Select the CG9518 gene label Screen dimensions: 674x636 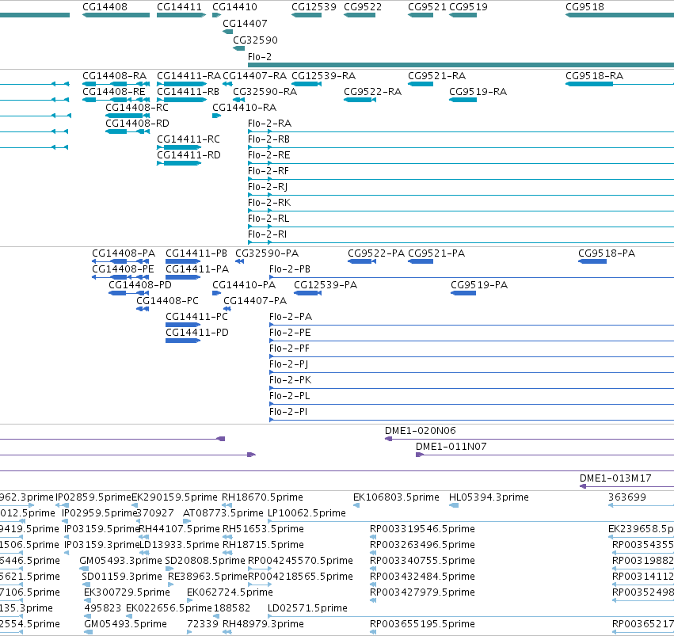pyautogui.click(x=585, y=7)
